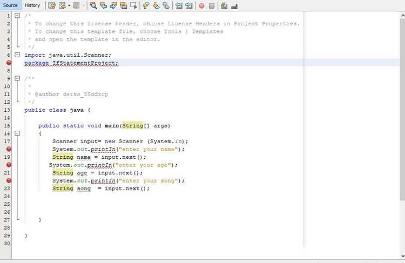Click error marker beside "enter your name" line
Screen dimensions: 405x263
(x=9, y=149)
